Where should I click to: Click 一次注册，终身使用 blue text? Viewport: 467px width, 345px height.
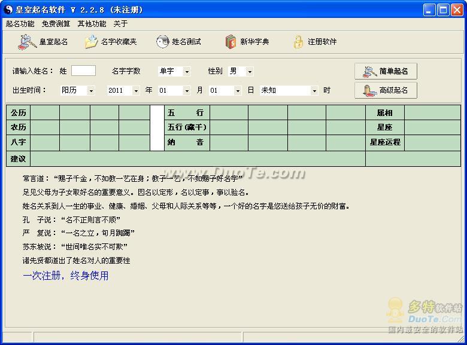click(x=65, y=276)
